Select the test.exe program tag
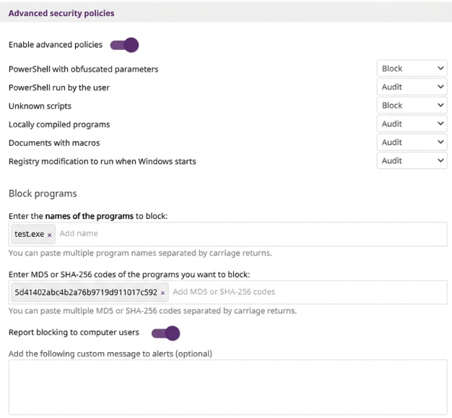This screenshot has width=452, height=418. pos(29,235)
